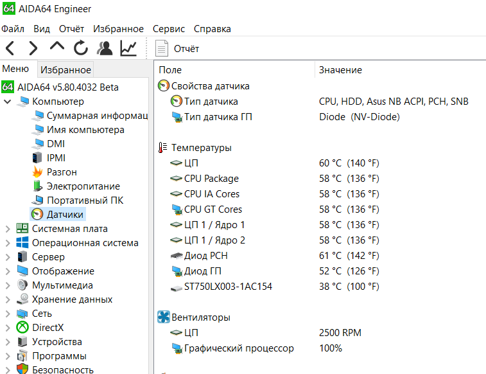Click the Мультимедиа speaker icon
Viewport: 486px width, 374px height.
(x=22, y=285)
